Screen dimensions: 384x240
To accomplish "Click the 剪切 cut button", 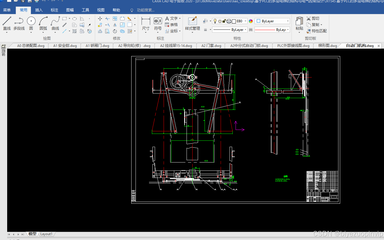I will tap(313, 18).
